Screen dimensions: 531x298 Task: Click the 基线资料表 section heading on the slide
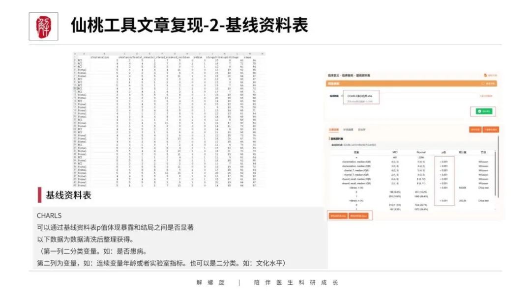click(x=68, y=195)
